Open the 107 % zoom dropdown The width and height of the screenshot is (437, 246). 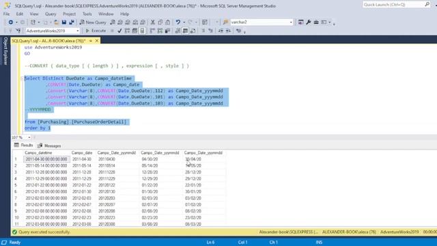[29, 137]
